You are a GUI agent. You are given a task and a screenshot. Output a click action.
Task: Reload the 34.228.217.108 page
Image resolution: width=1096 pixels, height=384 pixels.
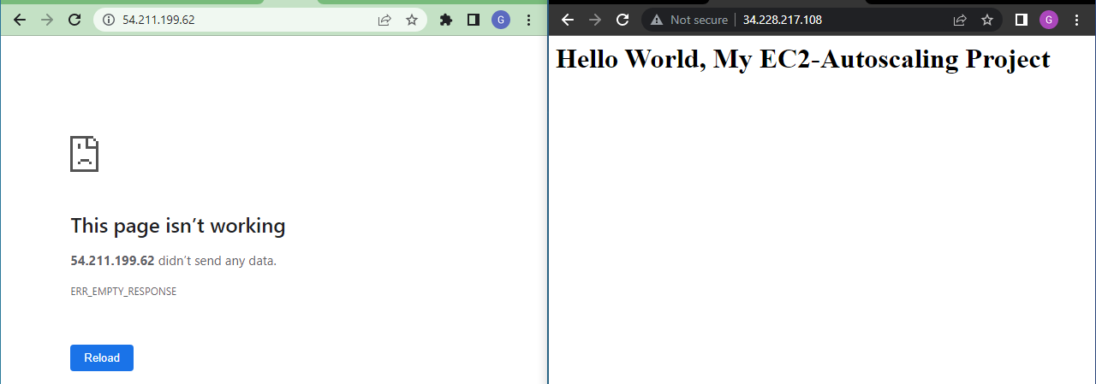622,20
